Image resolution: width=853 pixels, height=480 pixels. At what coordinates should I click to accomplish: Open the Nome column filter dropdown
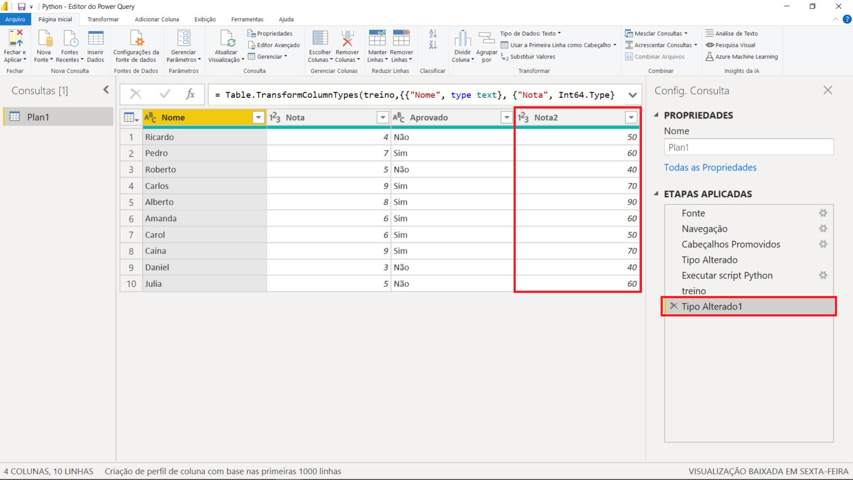coord(258,117)
